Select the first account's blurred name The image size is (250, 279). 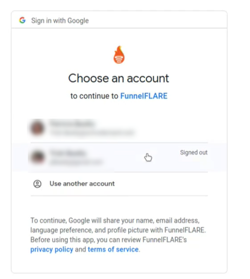point(72,123)
